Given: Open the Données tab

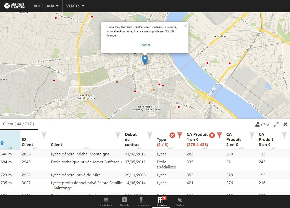Looking at the screenshot, I should tap(161, 202).
